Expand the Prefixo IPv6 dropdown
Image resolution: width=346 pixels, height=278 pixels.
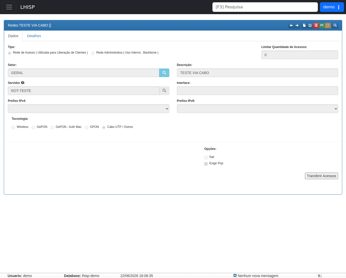coord(257,109)
